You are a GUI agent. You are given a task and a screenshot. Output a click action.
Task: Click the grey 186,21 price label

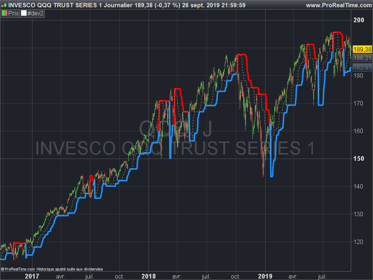[362, 58]
